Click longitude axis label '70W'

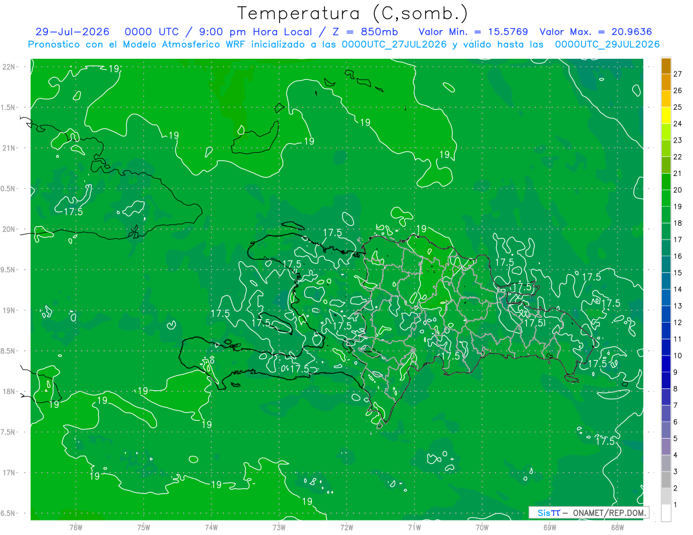pos(482,527)
